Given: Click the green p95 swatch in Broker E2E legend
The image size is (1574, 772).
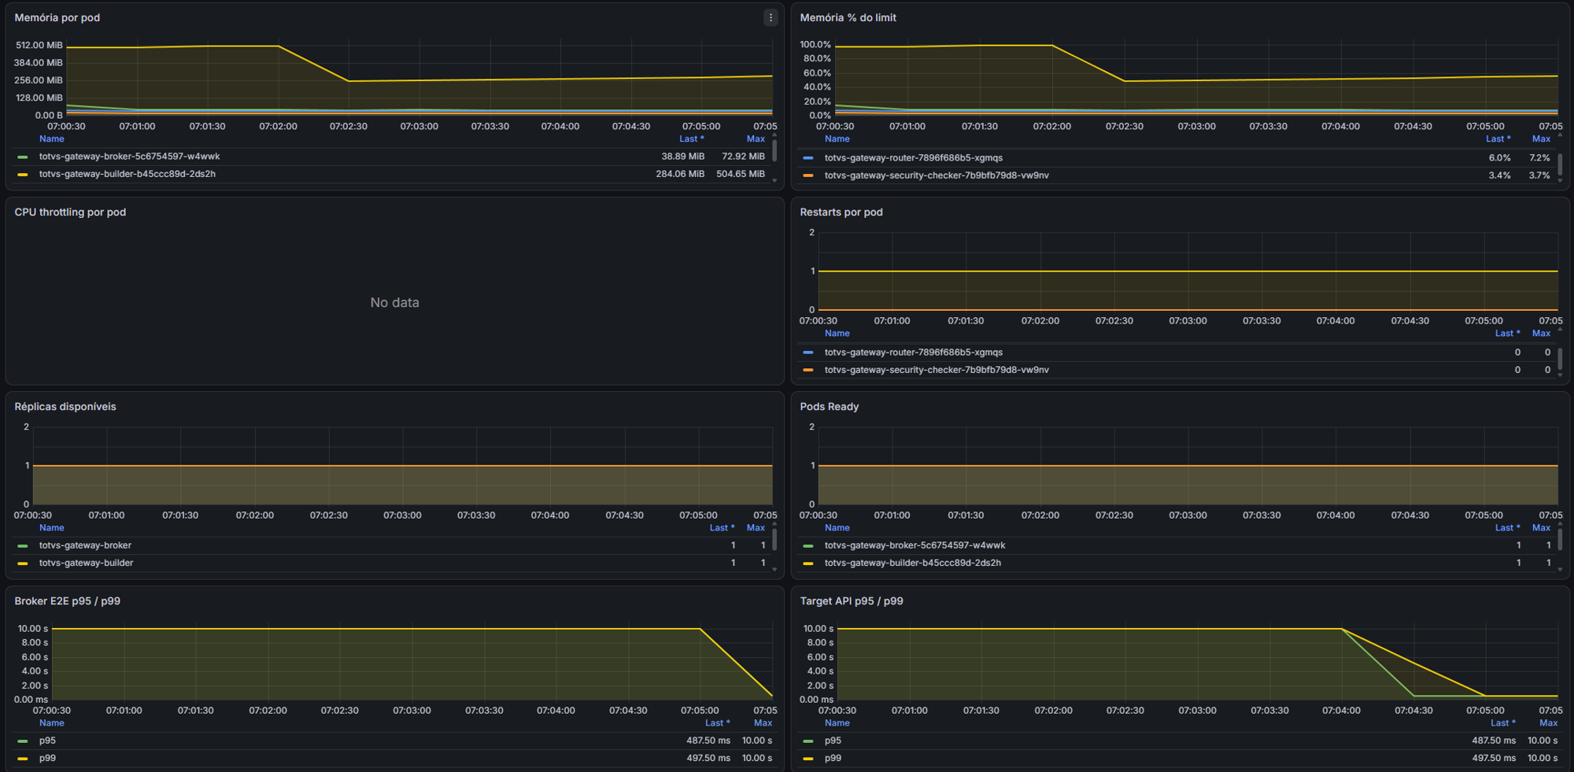Looking at the screenshot, I should (x=23, y=741).
